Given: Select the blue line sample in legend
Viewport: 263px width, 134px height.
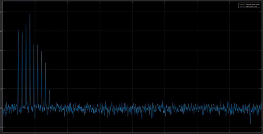Looking at the screenshot, I should (243, 6).
